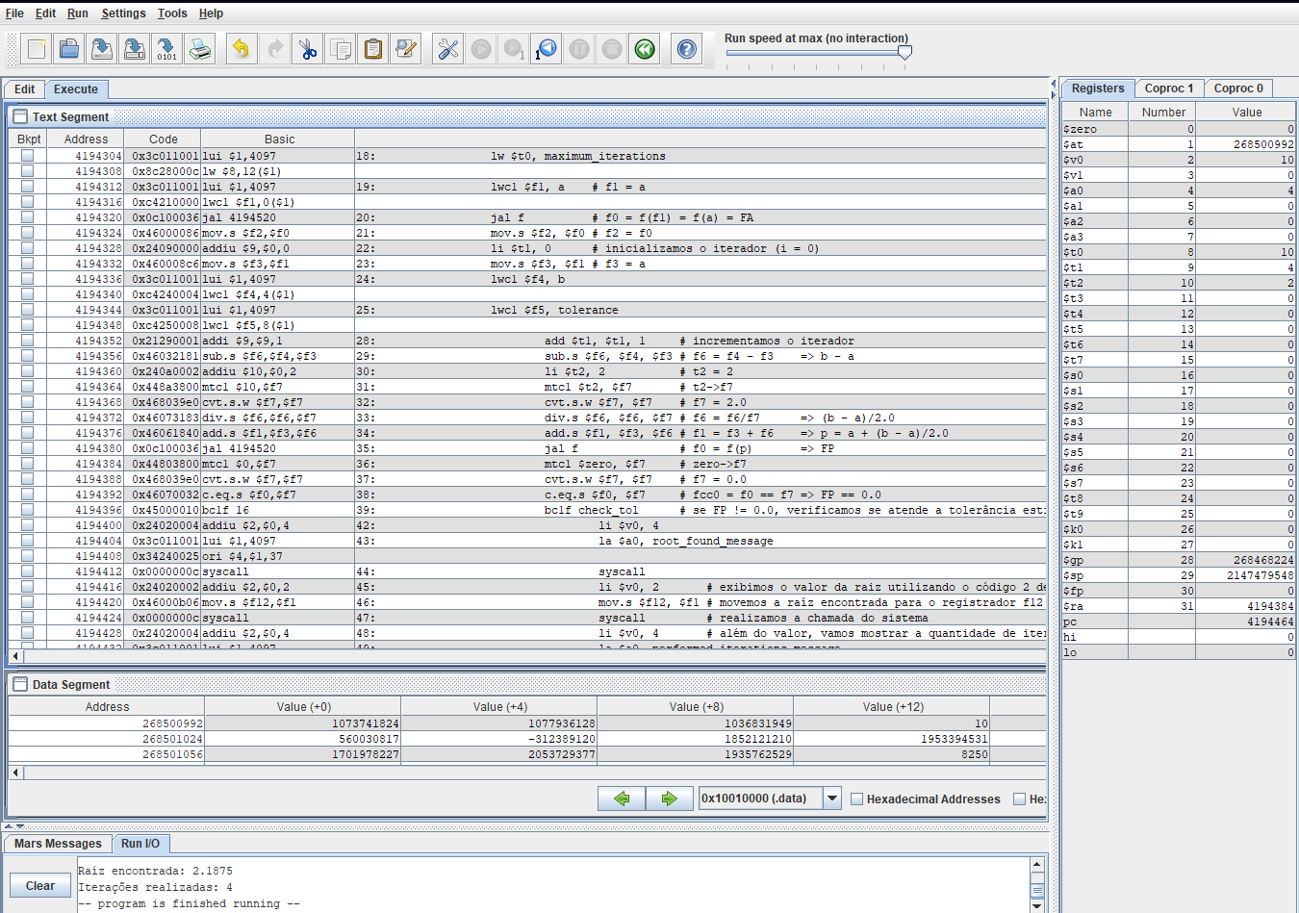The width and height of the screenshot is (1299, 913).
Task: Switch to the Edit tab
Action: click(x=25, y=89)
